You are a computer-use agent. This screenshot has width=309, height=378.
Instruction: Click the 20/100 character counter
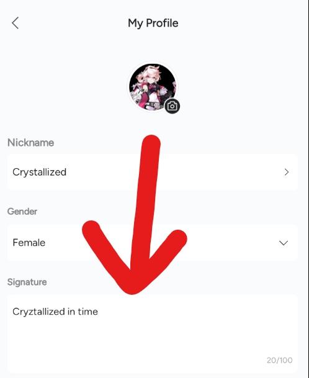(x=279, y=360)
